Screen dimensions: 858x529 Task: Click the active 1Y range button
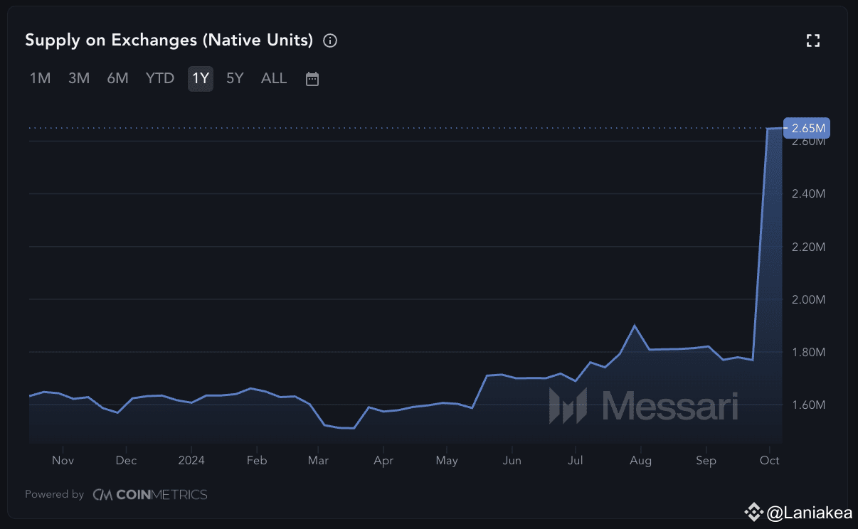click(x=201, y=78)
